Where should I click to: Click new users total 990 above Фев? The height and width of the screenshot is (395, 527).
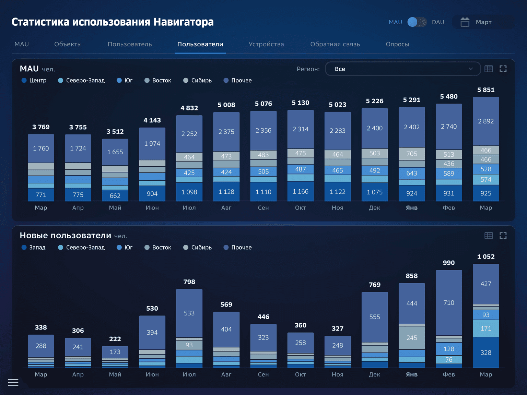click(449, 263)
